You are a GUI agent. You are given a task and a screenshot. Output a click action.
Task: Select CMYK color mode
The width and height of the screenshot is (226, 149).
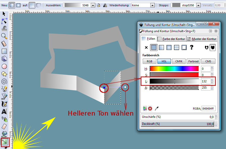179,61
